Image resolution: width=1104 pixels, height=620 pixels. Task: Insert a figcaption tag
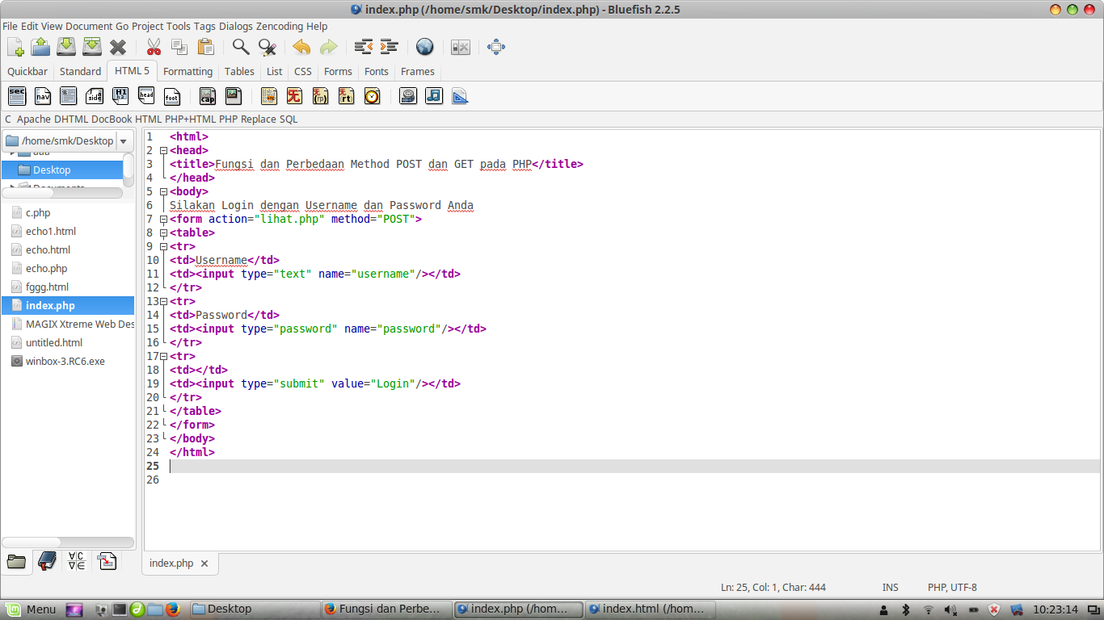208,96
